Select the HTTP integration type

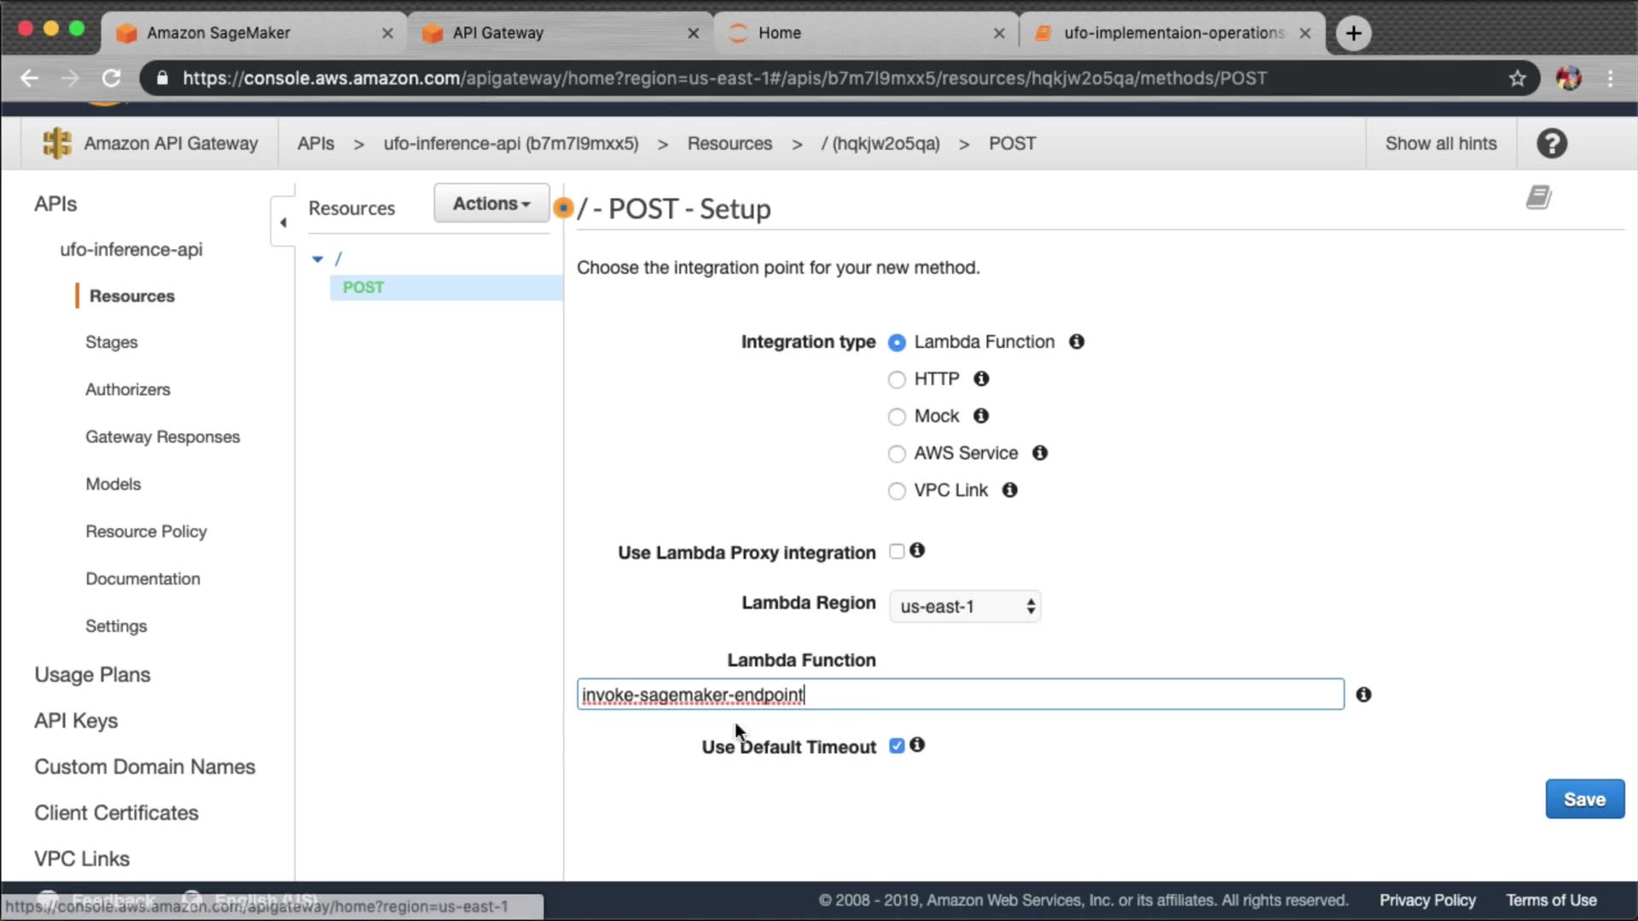point(897,379)
